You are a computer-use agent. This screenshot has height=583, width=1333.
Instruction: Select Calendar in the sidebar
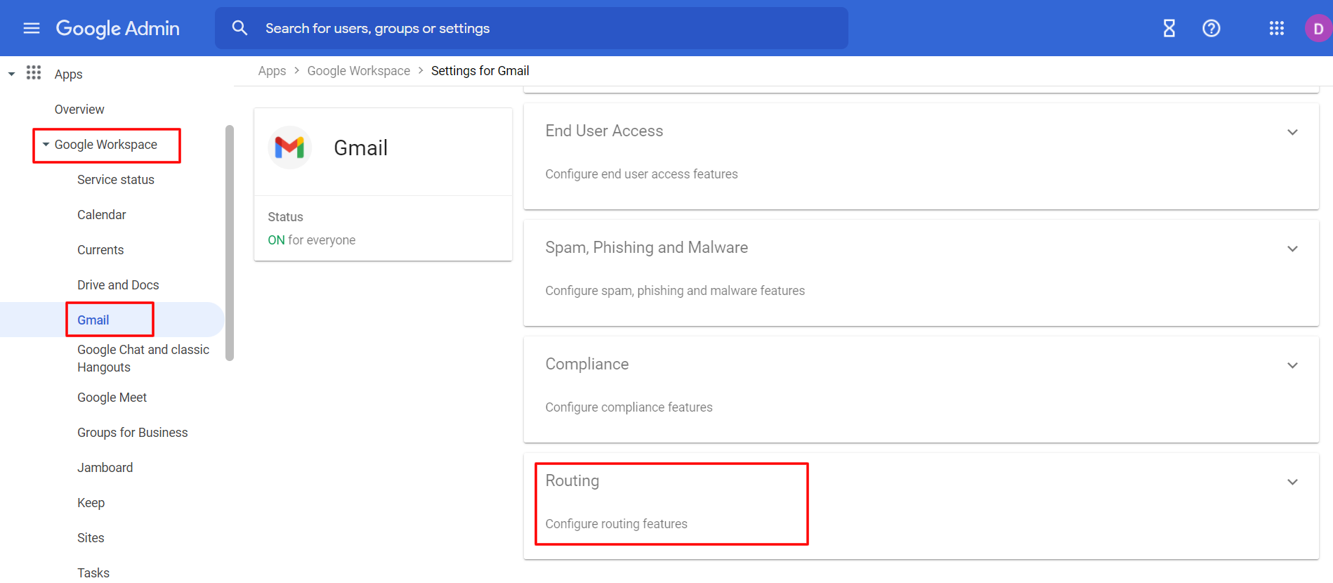click(x=101, y=215)
